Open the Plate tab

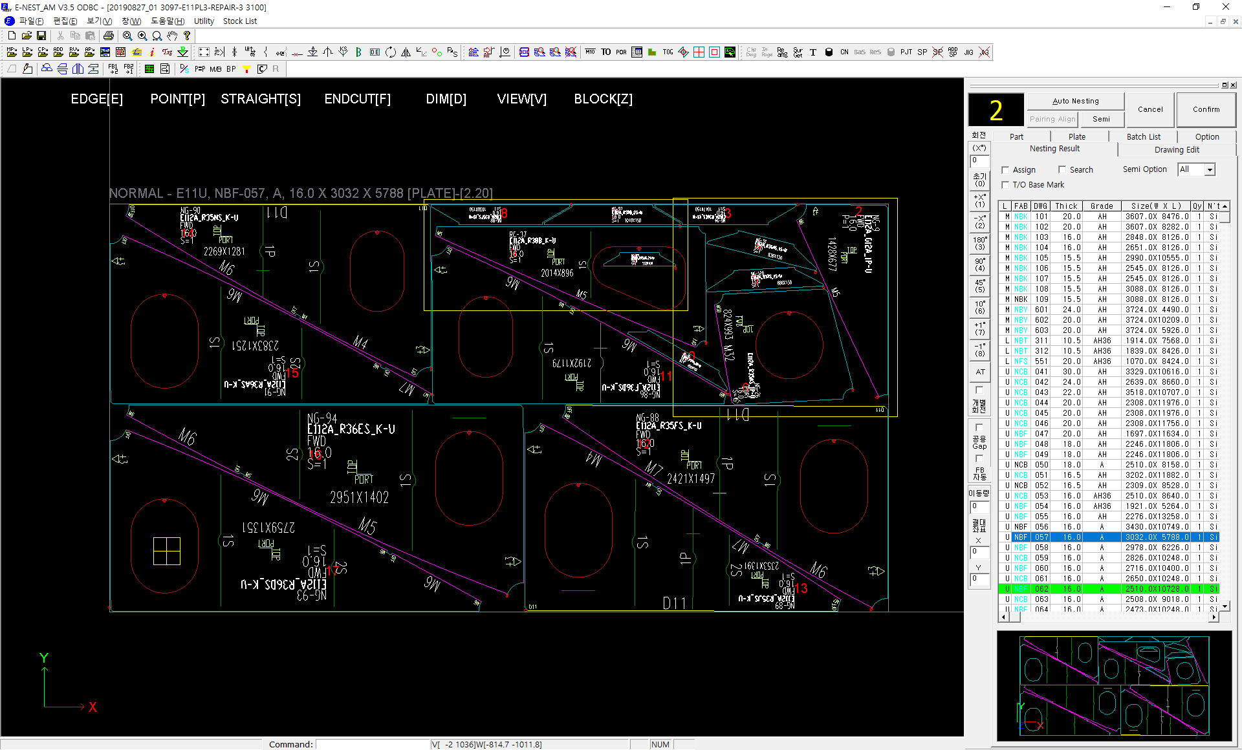click(1077, 136)
